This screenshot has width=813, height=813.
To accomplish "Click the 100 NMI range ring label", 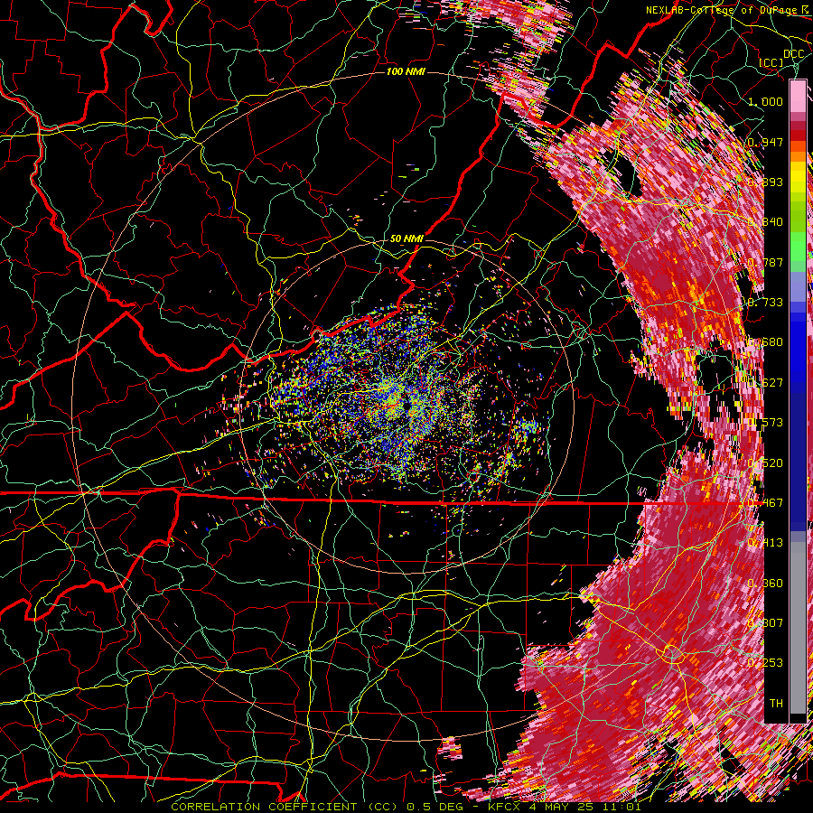I will click(406, 71).
